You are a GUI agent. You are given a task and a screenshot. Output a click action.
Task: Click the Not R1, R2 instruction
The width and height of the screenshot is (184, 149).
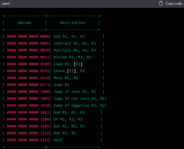click(x=64, y=133)
